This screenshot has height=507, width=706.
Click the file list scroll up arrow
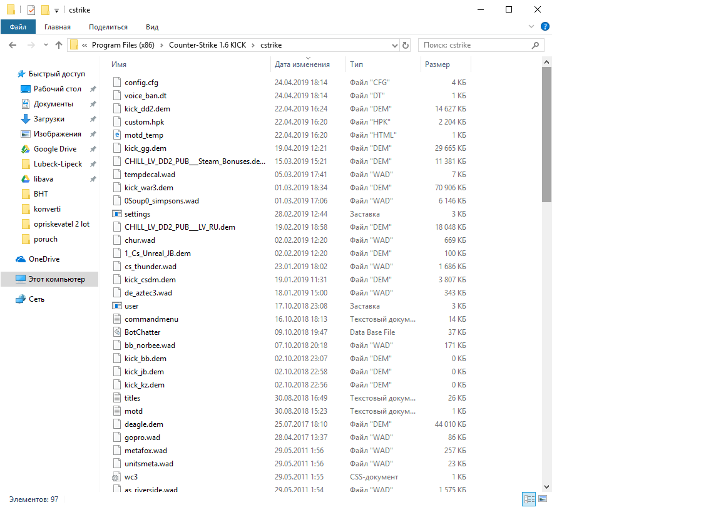(x=546, y=62)
